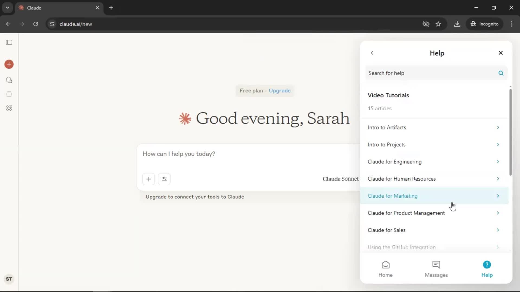Switch to the Home tab label
The width and height of the screenshot is (520, 292).
coord(385,275)
